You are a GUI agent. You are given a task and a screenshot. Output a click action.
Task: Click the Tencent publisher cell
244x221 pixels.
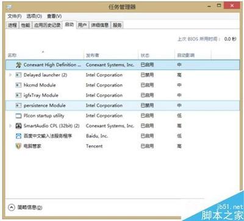94,146
